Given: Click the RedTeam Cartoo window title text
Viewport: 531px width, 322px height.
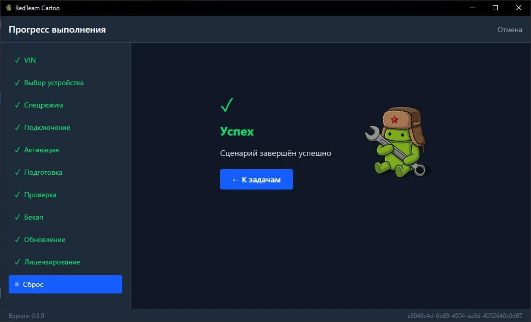Looking at the screenshot, I should pyautogui.click(x=37, y=8).
